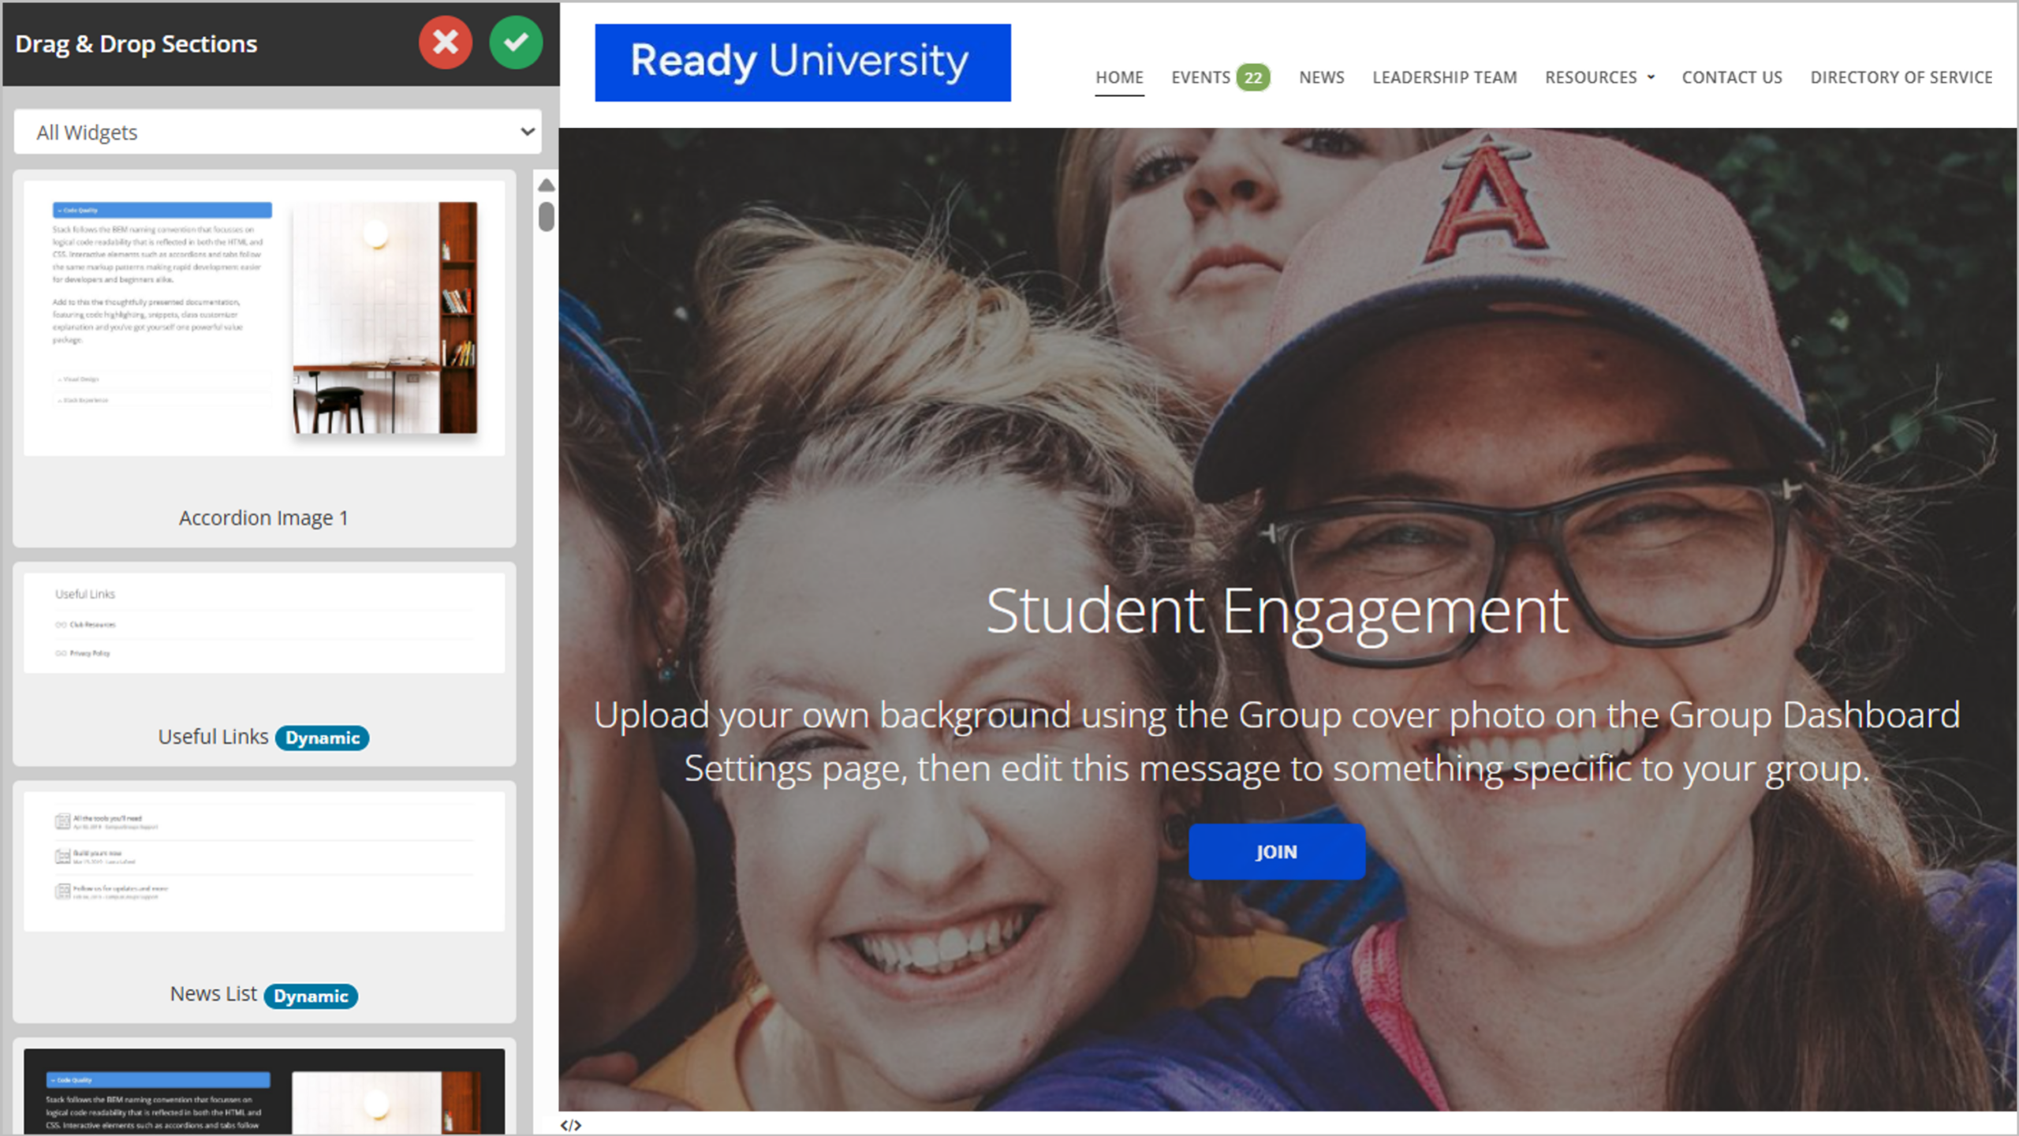
Task: Expand the RESOURCES dropdown menu
Action: [1599, 77]
